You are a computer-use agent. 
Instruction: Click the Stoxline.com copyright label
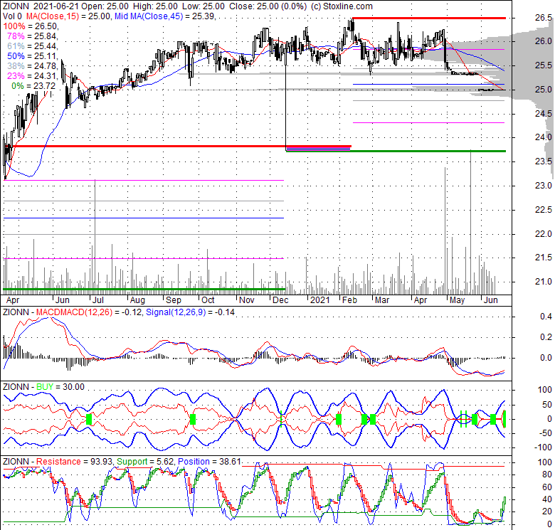[x=342, y=6]
